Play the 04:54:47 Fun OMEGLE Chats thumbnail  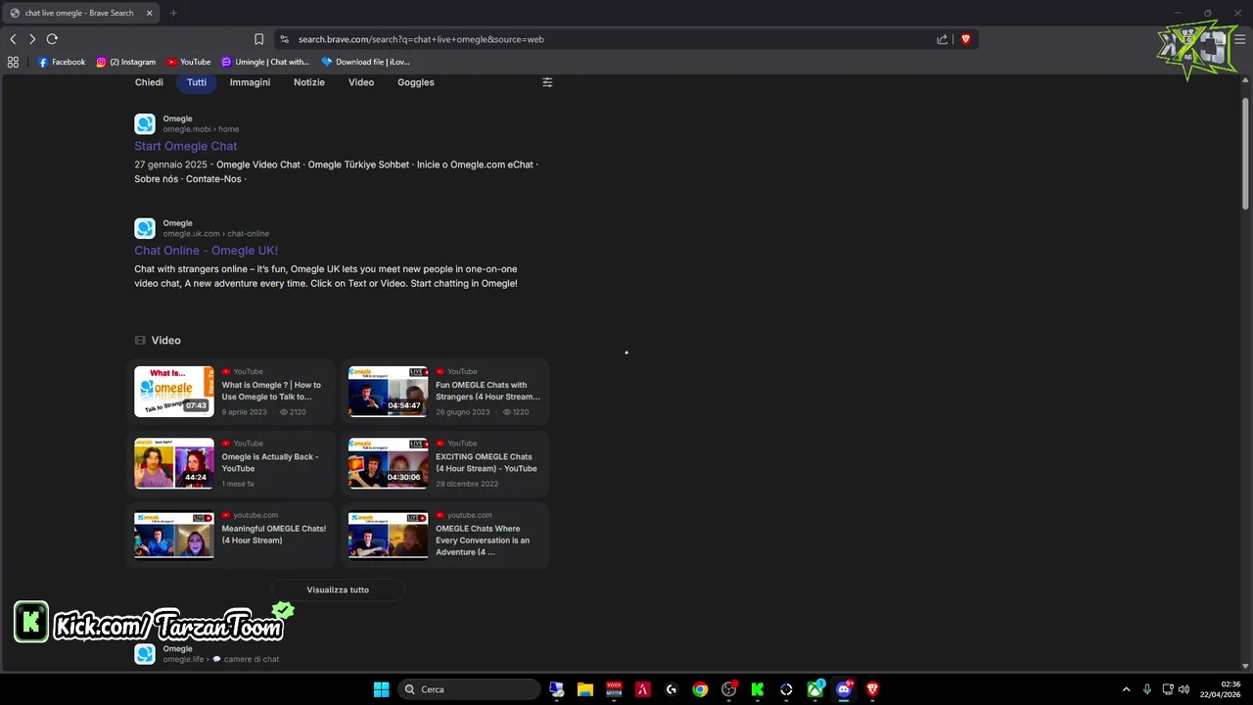coord(389,392)
